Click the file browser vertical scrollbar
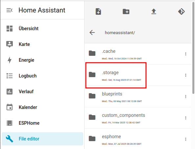Screen dimensions: 195x149 [x=193, y=48]
